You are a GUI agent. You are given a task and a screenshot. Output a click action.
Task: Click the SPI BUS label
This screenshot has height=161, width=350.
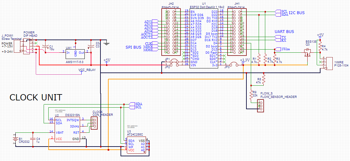click(x=133, y=47)
